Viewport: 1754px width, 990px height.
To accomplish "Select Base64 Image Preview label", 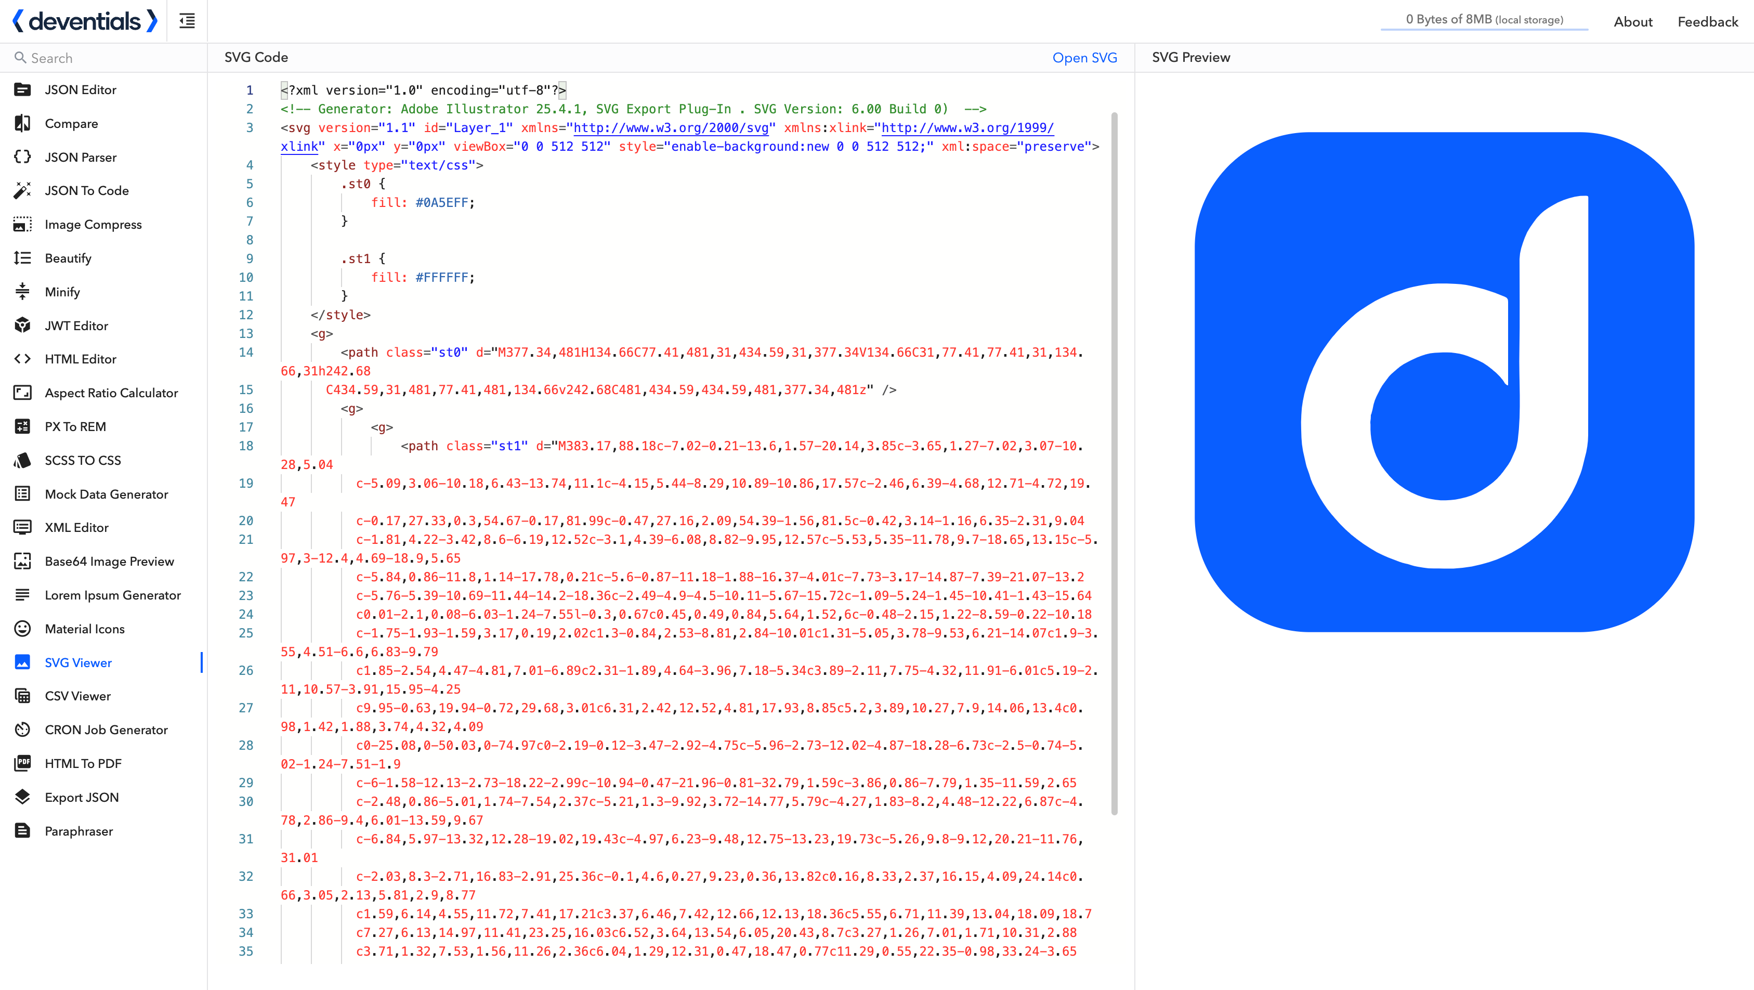I will (x=110, y=562).
